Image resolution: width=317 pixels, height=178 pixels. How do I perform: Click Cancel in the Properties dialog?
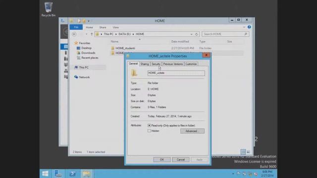click(180, 160)
